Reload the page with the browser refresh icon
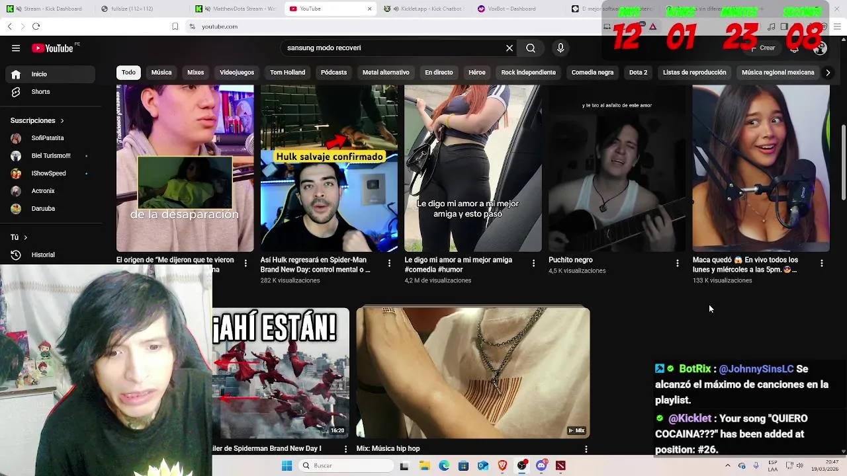 tap(36, 26)
